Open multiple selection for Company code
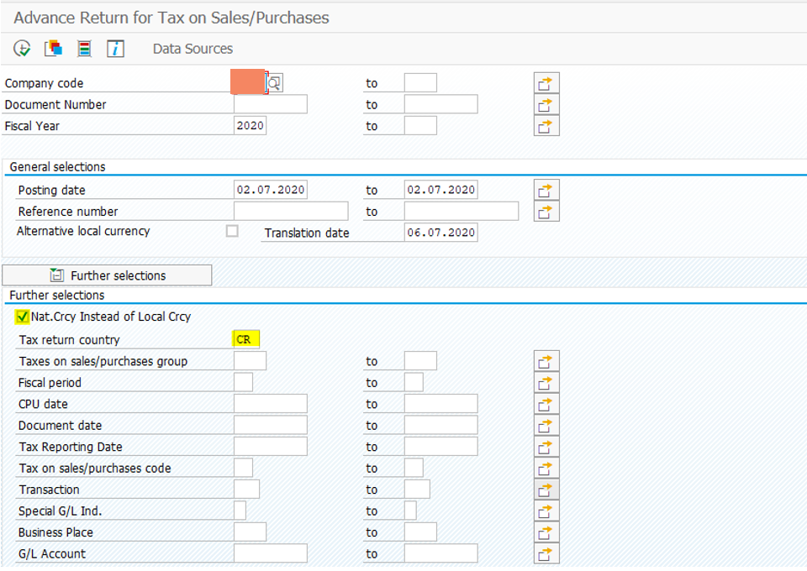The height and width of the screenshot is (571, 807). coord(546,83)
